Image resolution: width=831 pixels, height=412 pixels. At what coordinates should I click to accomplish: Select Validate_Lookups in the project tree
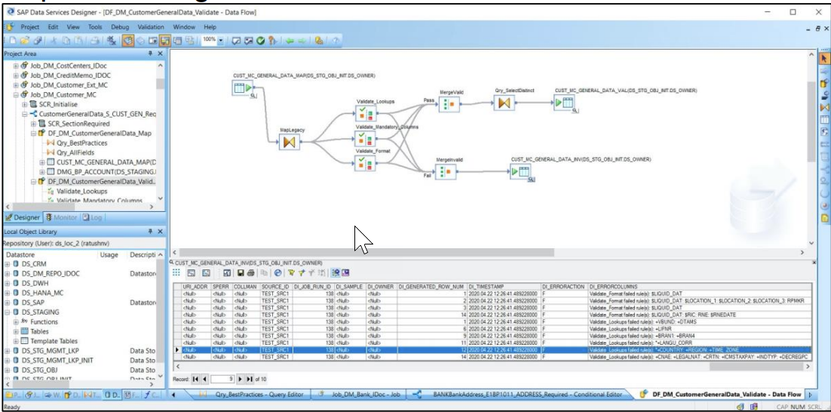tap(81, 191)
